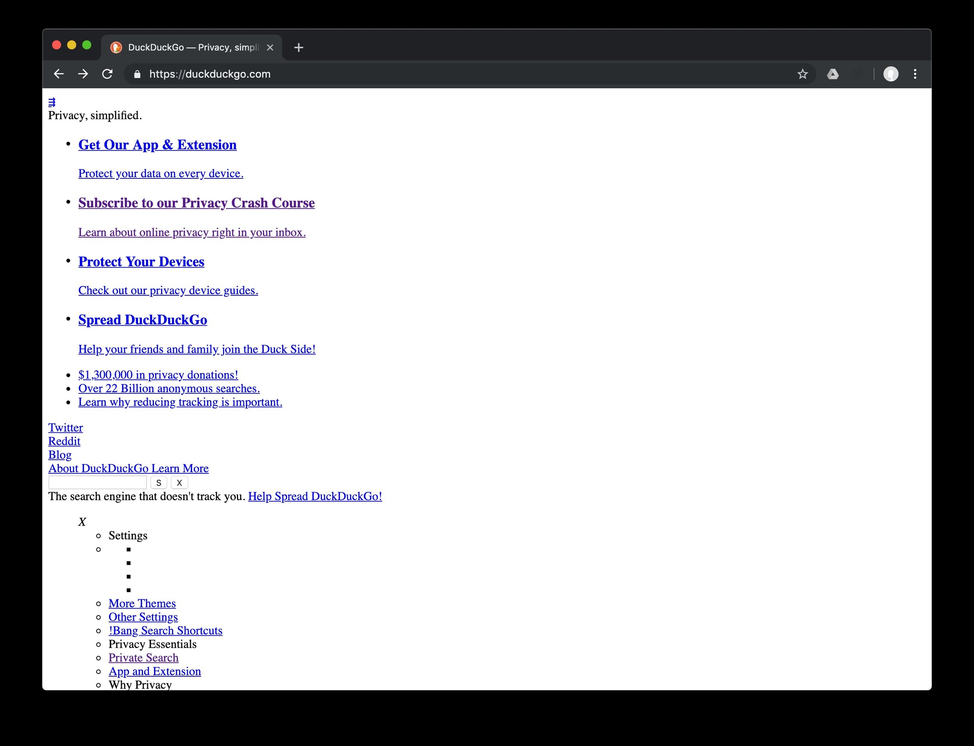This screenshot has width=974, height=746.
Task: Open Learn why reducing tracking is important
Action: 180,402
